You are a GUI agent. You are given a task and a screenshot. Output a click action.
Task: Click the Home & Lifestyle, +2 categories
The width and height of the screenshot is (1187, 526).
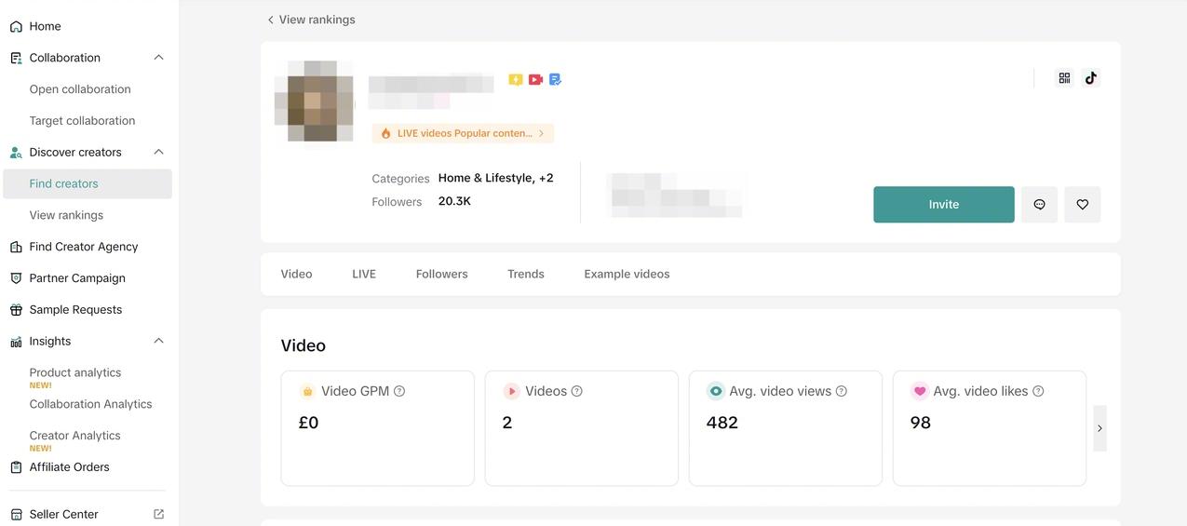pos(496,178)
